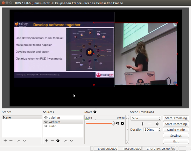Viewport: 191px width, 151px height.
Task: Click Start Streaming button
Action: [176, 118]
